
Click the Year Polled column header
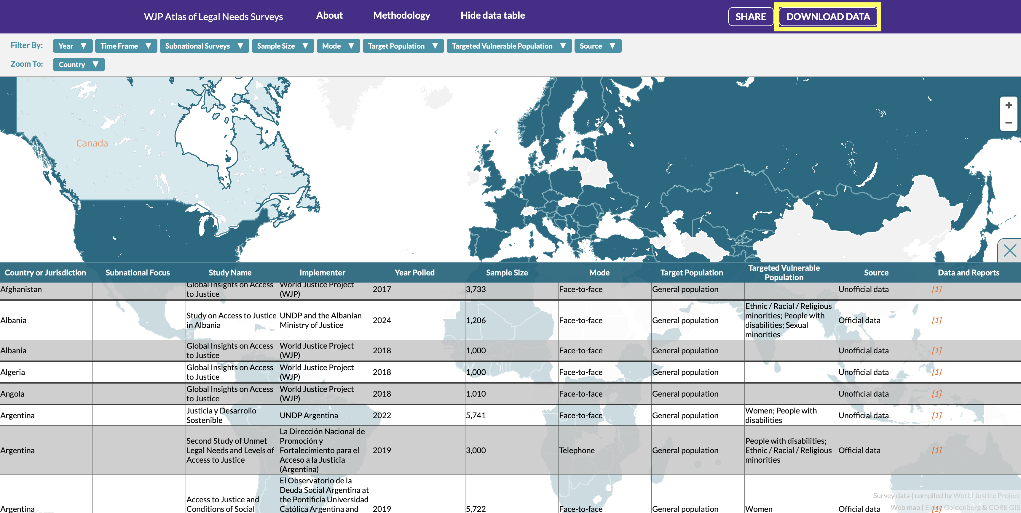point(414,272)
